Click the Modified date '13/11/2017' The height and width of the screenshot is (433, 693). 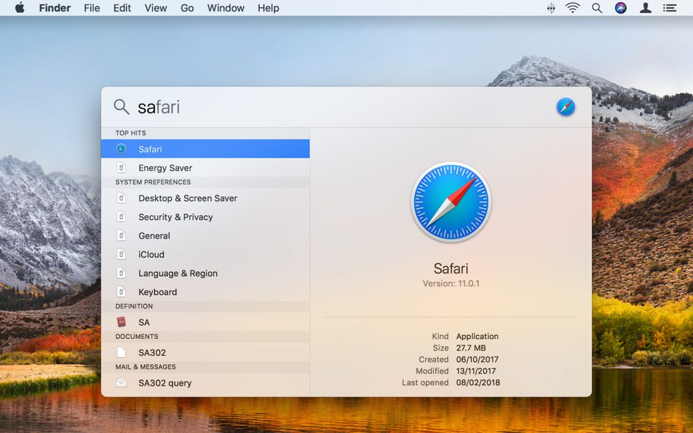[476, 371]
